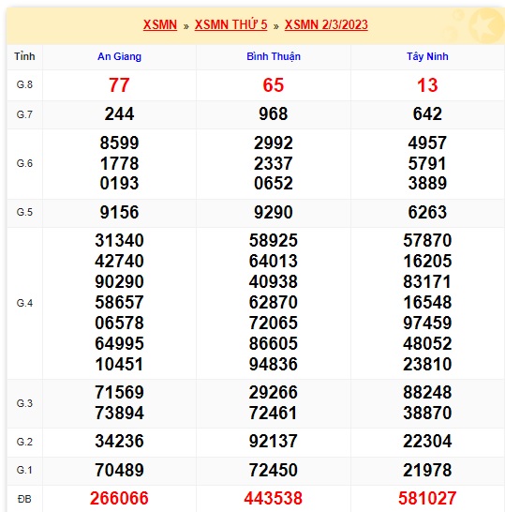Select the G.4 row label
The height and width of the screenshot is (512, 505).
[x=24, y=303]
